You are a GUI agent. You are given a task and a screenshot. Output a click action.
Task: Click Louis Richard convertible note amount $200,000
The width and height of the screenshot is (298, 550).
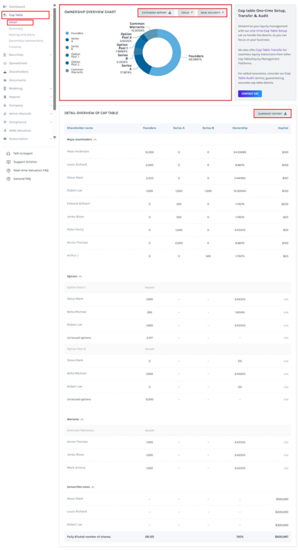pyautogui.click(x=282, y=512)
